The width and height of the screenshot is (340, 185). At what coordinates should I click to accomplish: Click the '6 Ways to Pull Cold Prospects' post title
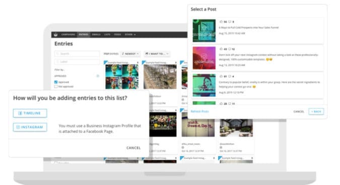click(x=248, y=28)
